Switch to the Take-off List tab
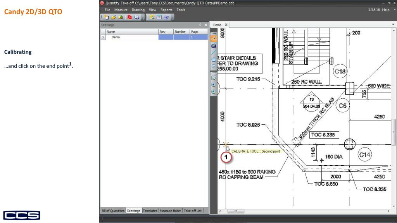 [x=193, y=211]
